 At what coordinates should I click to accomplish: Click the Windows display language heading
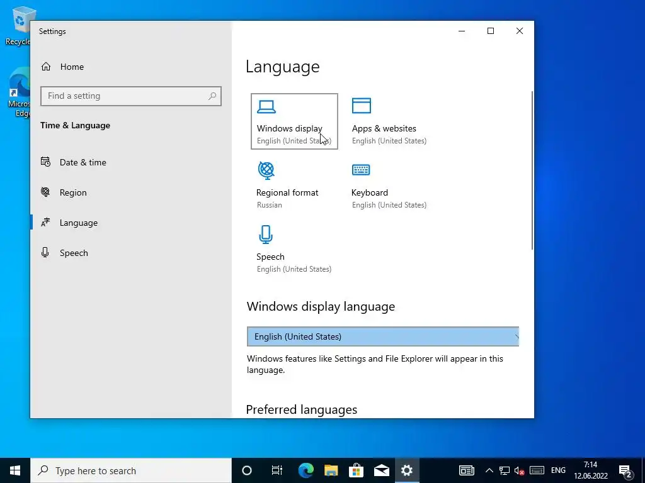click(x=321, y=306)
